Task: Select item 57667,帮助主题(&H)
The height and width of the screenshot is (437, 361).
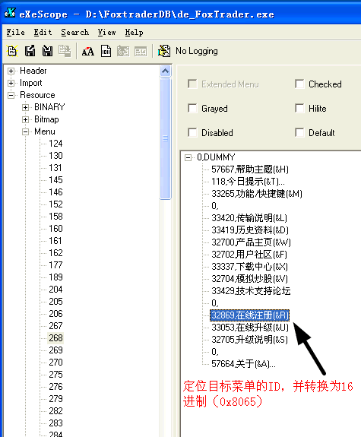Action: click(250, 169)
